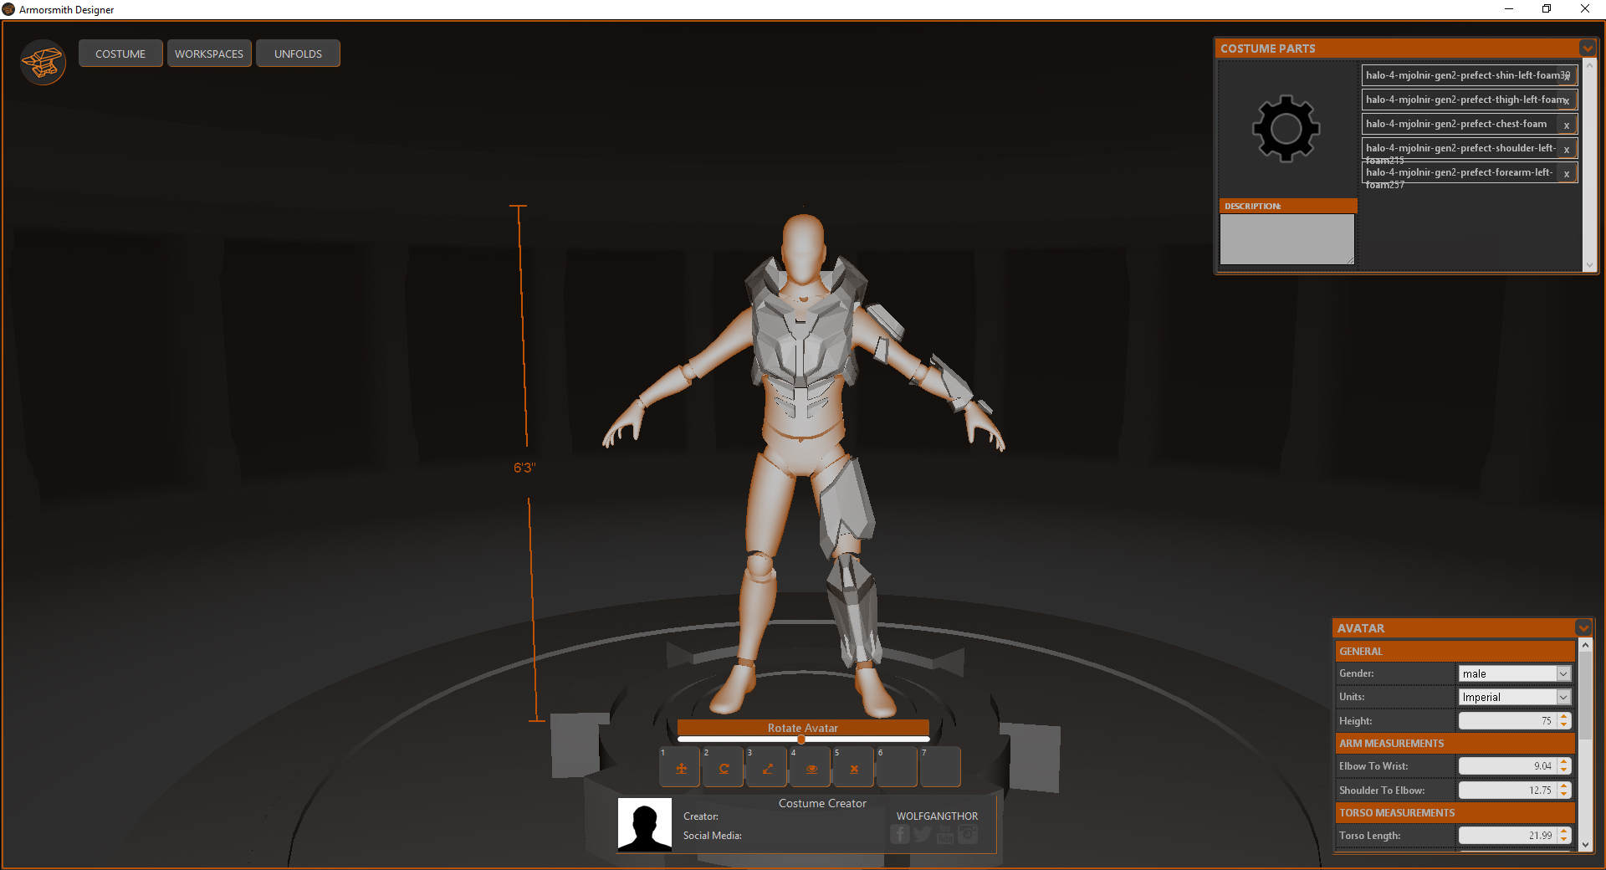
Task: Open the creator's Twitter link icon
Action: click(x=923, y=834)
